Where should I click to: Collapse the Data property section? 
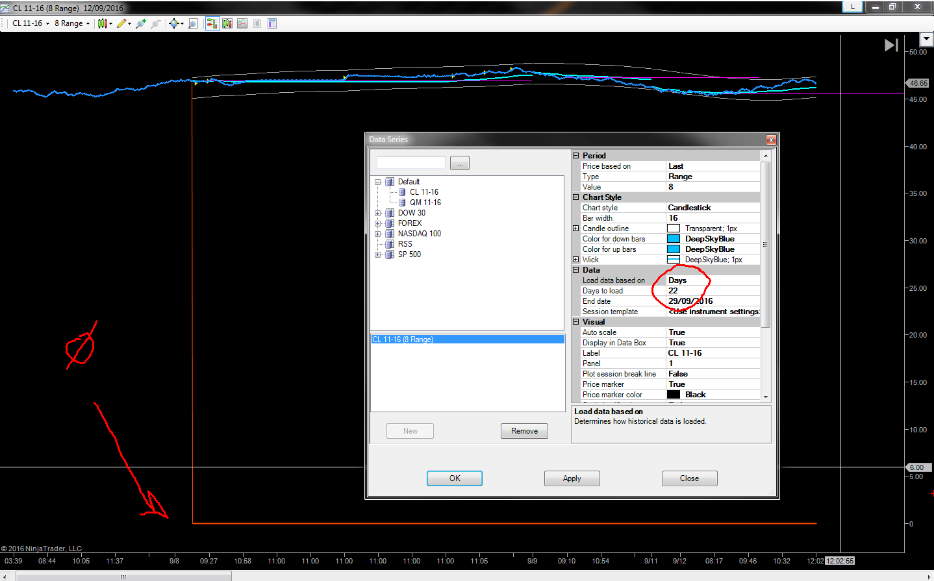575,270
